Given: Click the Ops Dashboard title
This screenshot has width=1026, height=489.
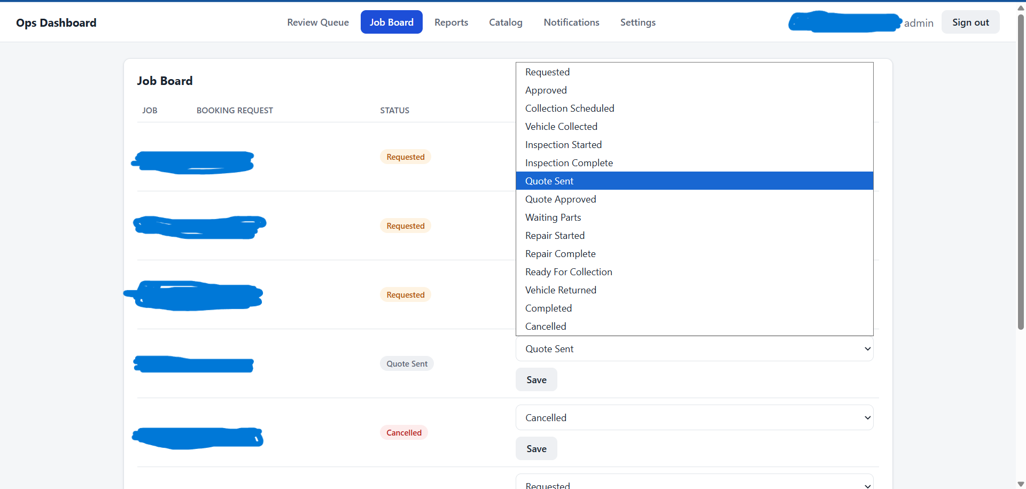Looking at the screenshot, I should pos(56,23).
